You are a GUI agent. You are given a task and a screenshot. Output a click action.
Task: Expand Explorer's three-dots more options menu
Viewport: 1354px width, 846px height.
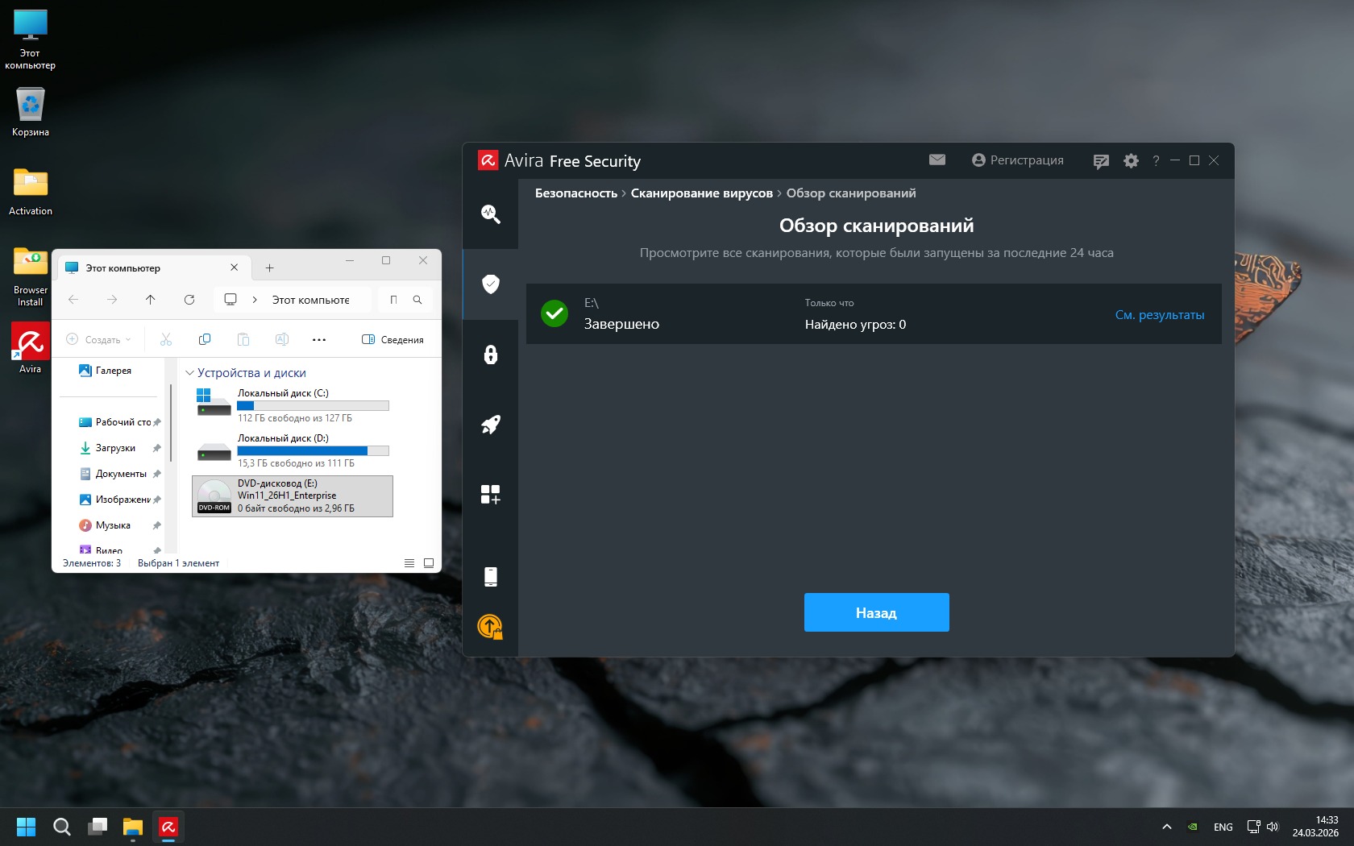pos(319,339)
